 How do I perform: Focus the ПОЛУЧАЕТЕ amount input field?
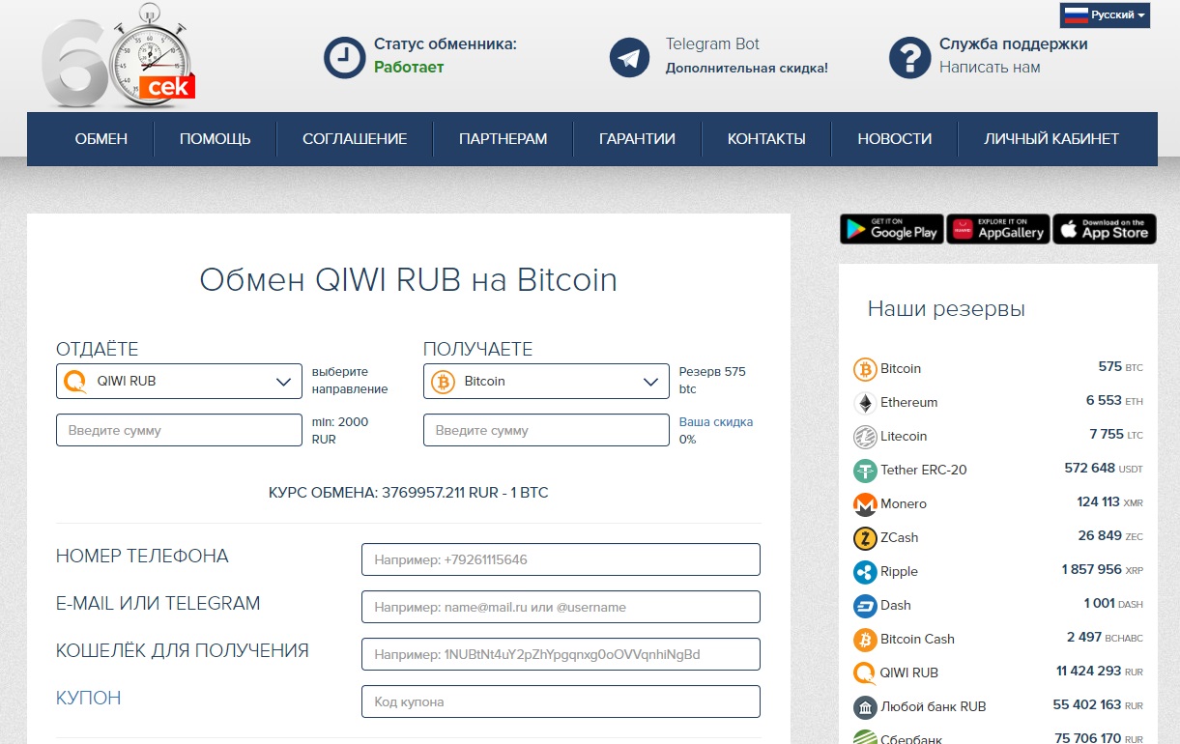pos(546,430)
